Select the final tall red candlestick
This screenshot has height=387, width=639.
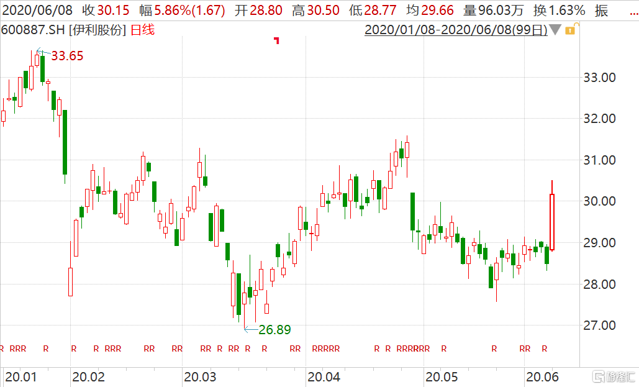(551, 222)
